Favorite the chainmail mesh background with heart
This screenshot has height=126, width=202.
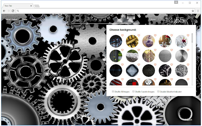click(139, 50)
